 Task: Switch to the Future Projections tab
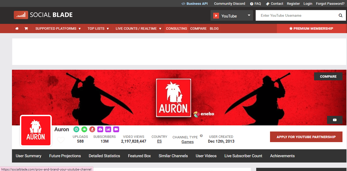pos(65,156)
